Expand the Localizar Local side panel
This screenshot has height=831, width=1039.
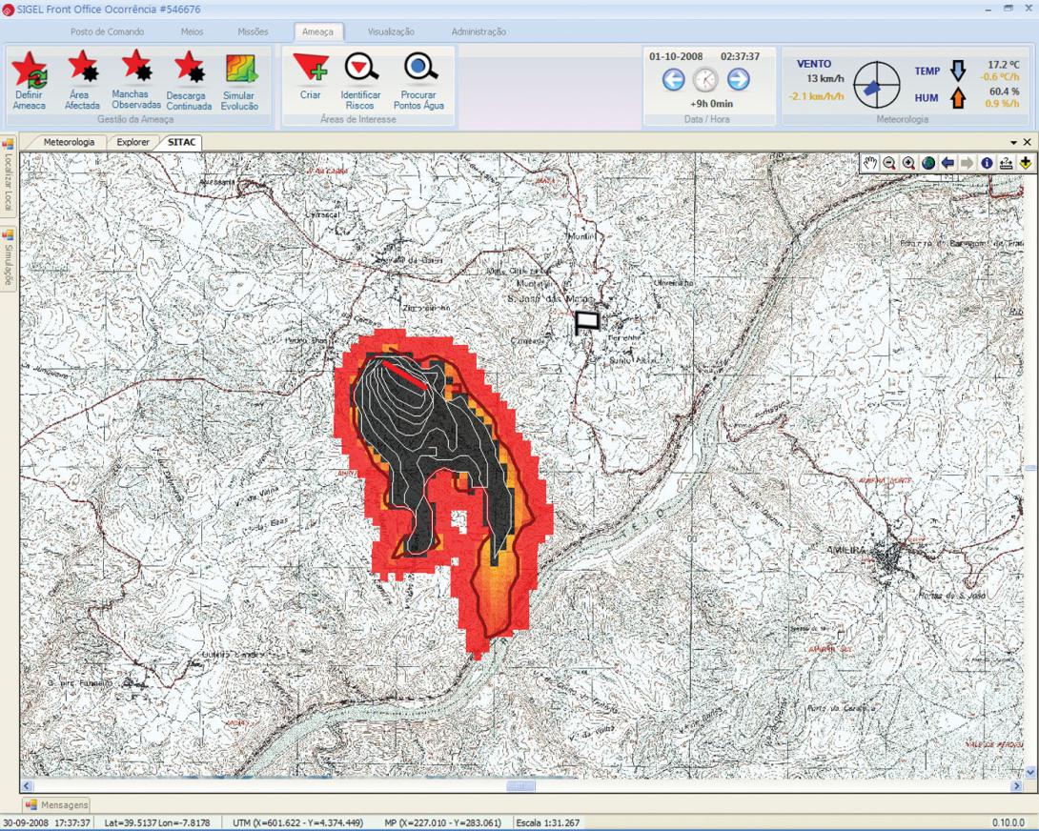[8, 175]
